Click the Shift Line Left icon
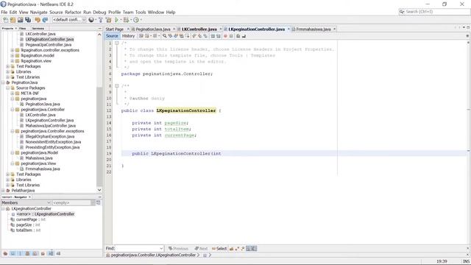 [213, 36]
